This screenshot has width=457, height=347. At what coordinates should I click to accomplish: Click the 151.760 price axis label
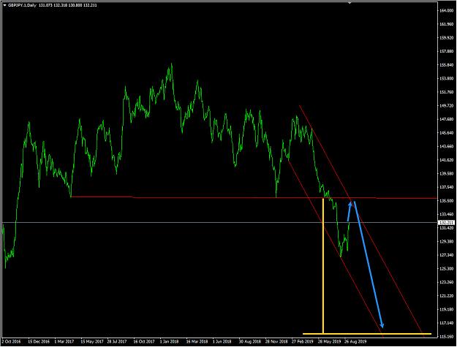click(x=446, y=92)
